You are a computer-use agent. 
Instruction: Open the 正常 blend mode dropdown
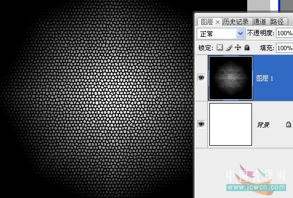click(x=221, y=34)
